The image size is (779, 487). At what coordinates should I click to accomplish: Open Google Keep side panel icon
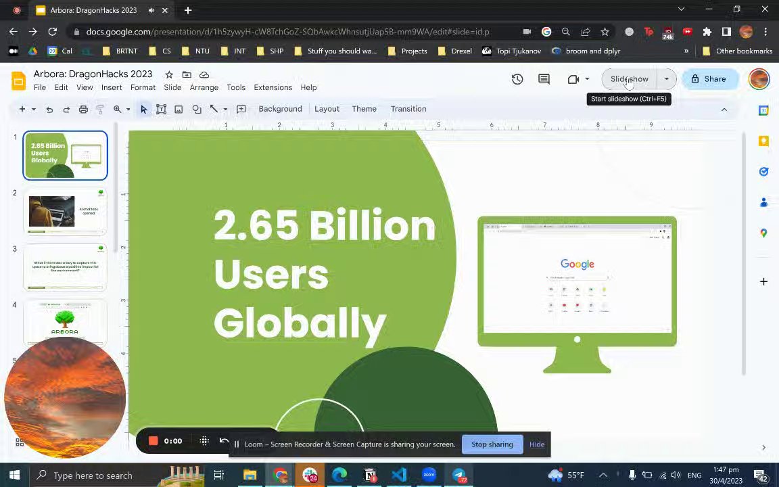pos(763,141)
